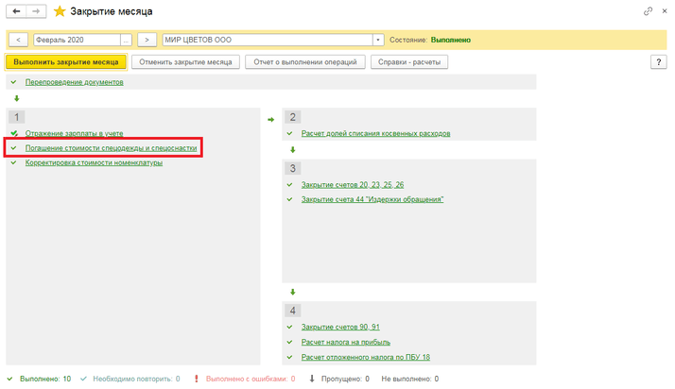Open Закрытие счетов 90, 91 operation
Image resolution: width=675 pixels, height=389 pixels.
(x=340, y=327)
